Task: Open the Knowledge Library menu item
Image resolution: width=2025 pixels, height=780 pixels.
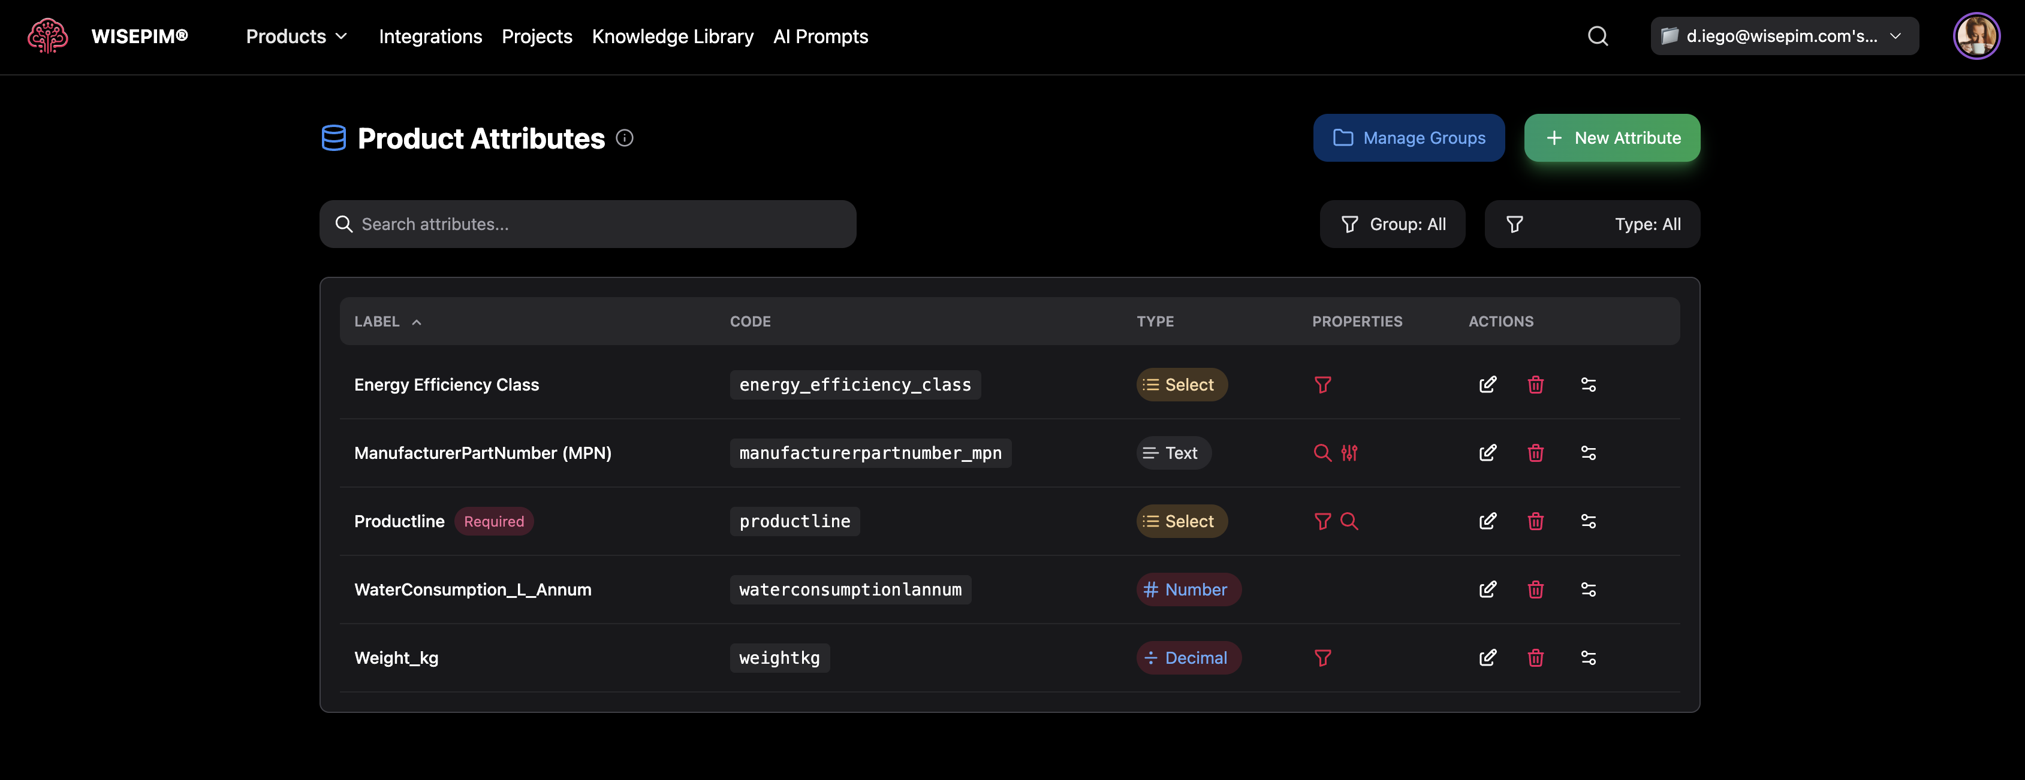Action: click(672, 36)
